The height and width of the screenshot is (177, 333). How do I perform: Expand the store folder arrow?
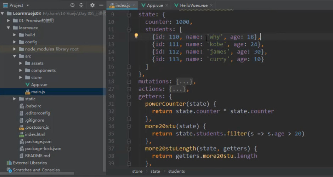[x=21, y=78]
